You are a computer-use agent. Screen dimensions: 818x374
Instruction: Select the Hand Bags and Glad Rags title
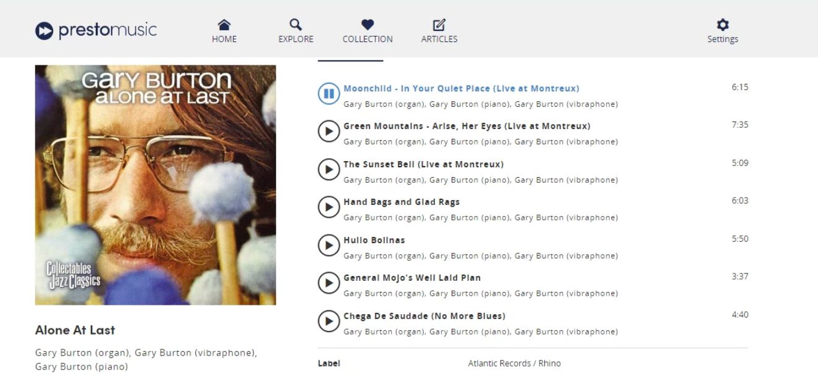click(402, 202)
